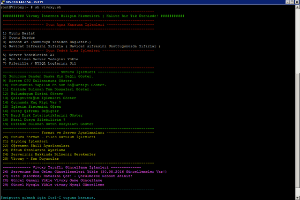Click the line '20) Sunucu Format - Files Kurulum İşlemleri'
The image size is (300, 200).
[x=49, y=137]
